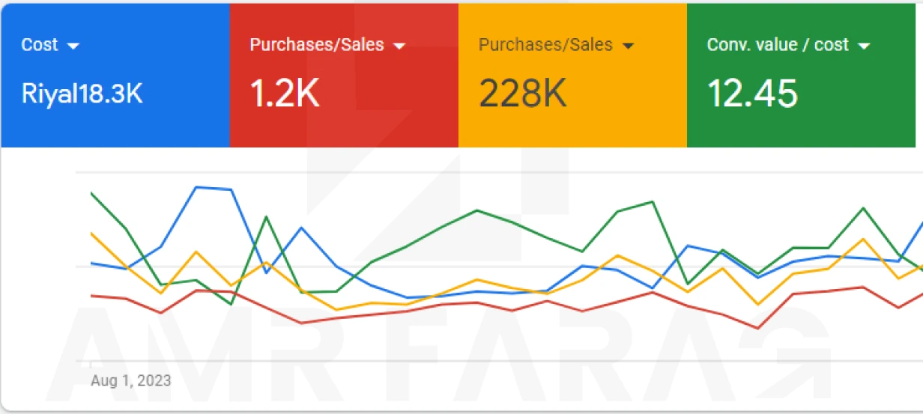
Task: Select the 228K sales value
Action: tap(522, 94)
